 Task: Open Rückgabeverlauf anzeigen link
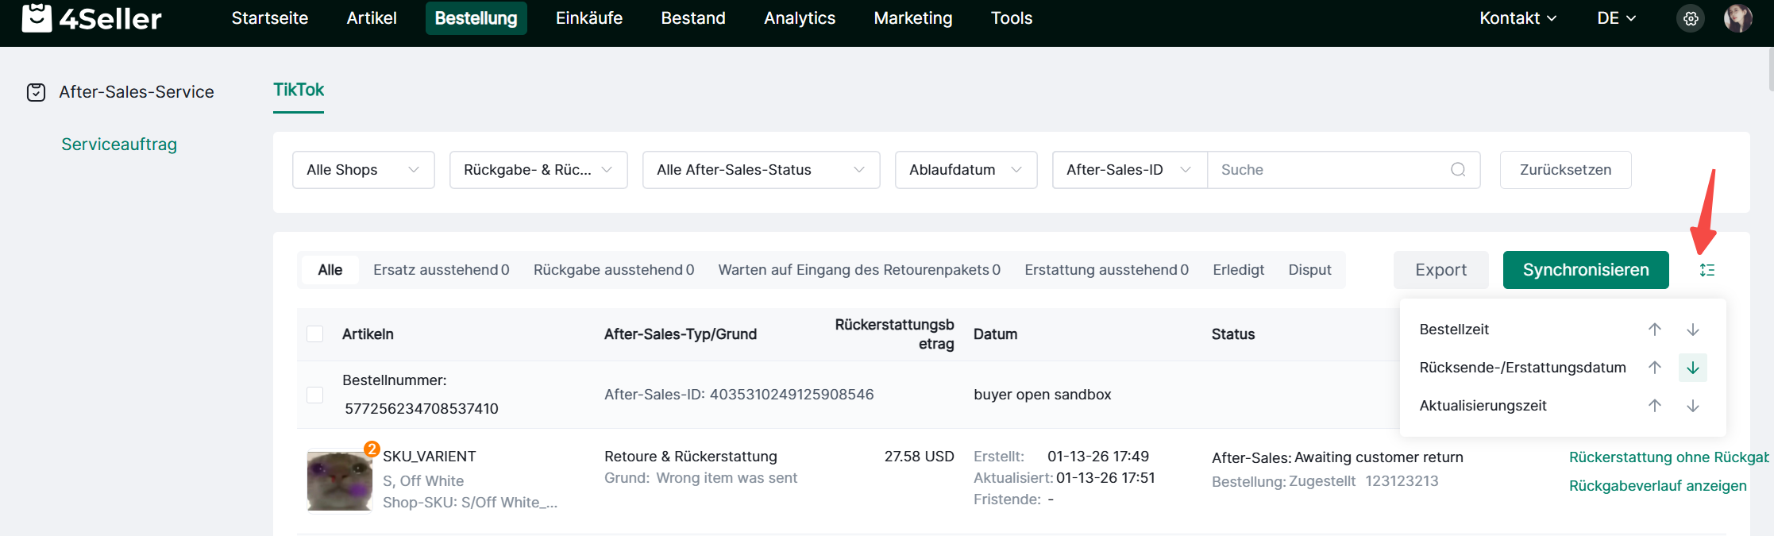[x=1657, y=486]
